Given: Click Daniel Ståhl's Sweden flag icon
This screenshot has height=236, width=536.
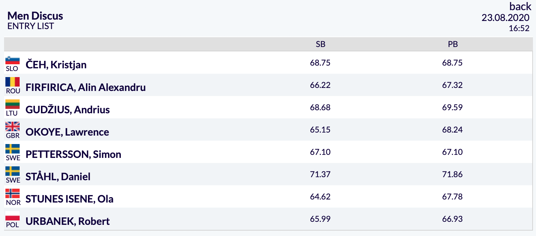Looking at the screenshot, I should (13, 171).
